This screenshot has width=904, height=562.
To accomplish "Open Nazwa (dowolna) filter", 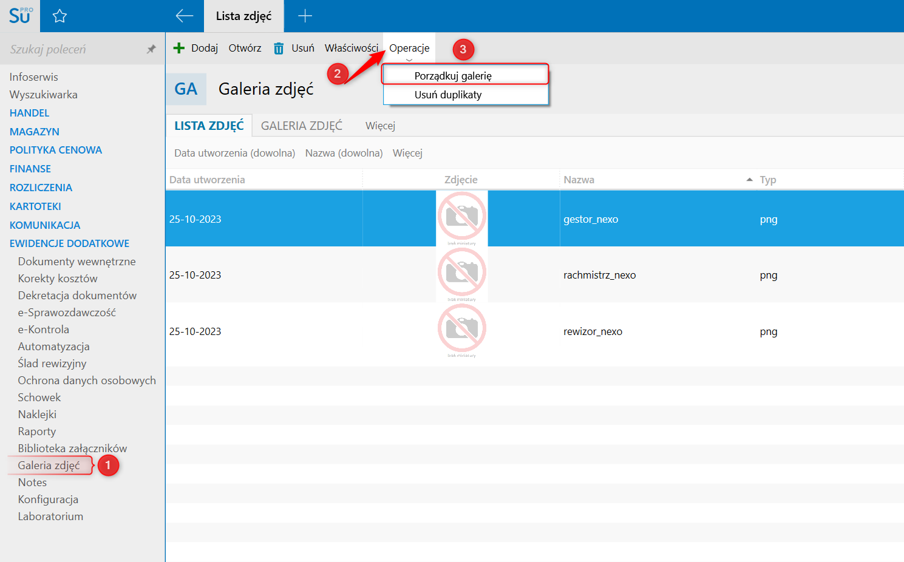I will [344, 153].
